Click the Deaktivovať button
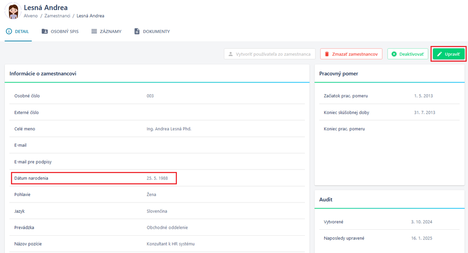The image size is (468, 253). click(408, 54)
